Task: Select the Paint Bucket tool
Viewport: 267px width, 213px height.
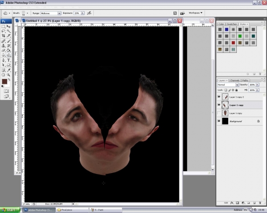Action: 8,50
